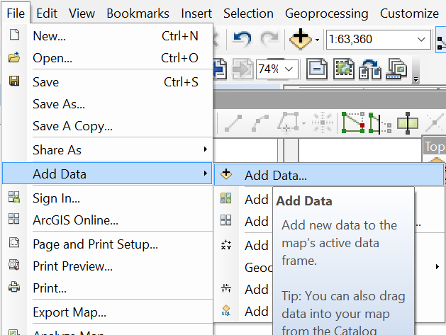Open the 74% layout zoom dropdown
Image resolution: width=446 pixels, height=335 pixels.
(289, 69)
